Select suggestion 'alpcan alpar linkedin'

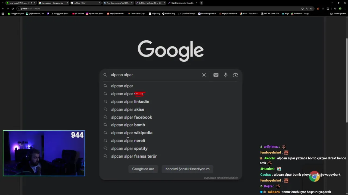[171, 102]
